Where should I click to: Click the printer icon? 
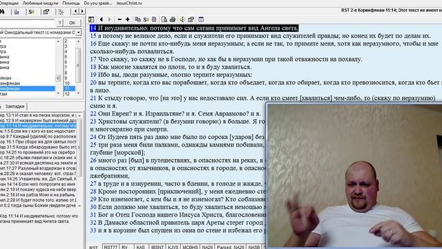173,19
